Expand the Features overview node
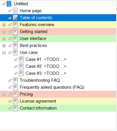Viewport: 117px width, 131px height. 4,25
